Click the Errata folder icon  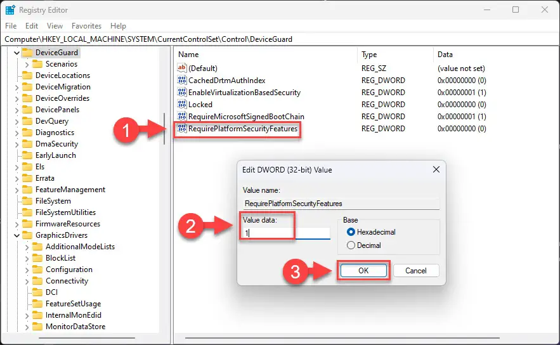point(27,178)
